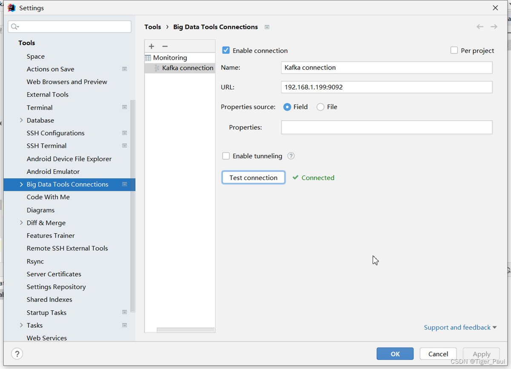The height and width of the screenshot is (369, 511).
Task: Click the search magnifier icon in settings search
Action: 15,27
